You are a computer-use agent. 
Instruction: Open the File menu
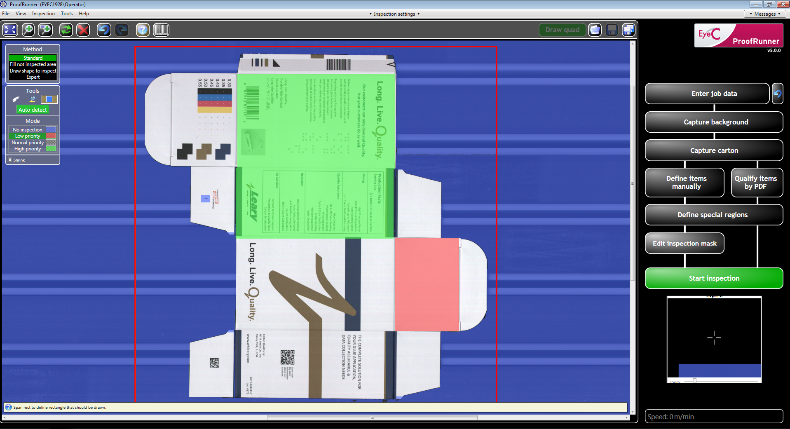coord(6,14)
